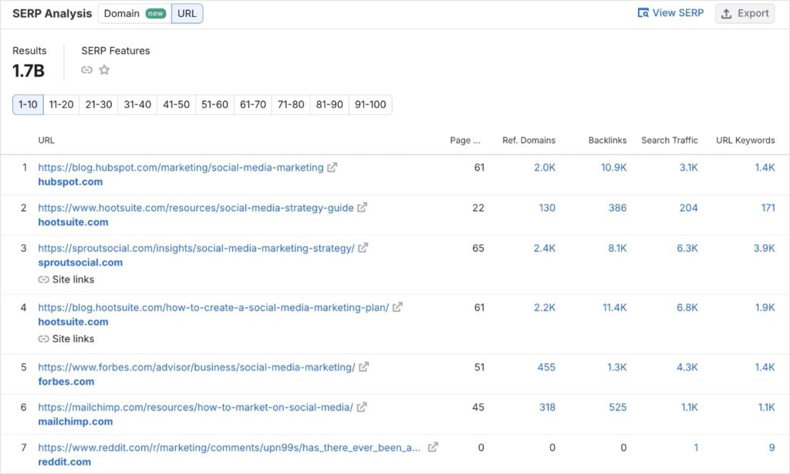Image resolution: width=790 pixels, height=474 pixels.
Task: Toggle the 1-10 results range
Action: pyautogui.click(x=27, y=104)
